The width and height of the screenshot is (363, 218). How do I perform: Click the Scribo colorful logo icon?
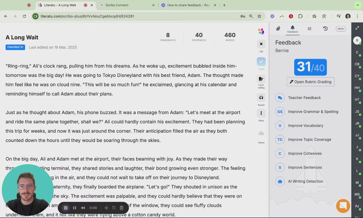[261, 31]
